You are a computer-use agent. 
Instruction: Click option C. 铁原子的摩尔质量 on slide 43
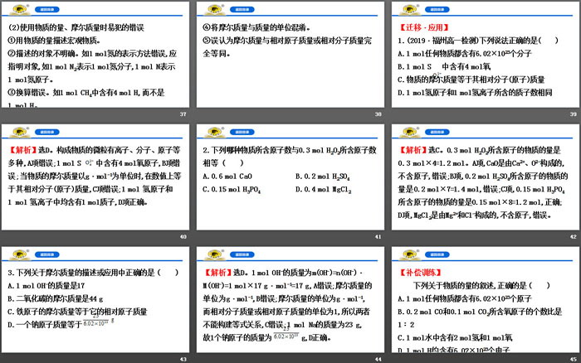tap(77, 312)
